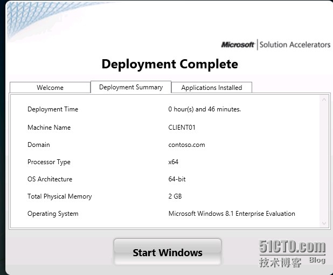Select the 2 GB memory value
Screen dimensions: 333x275
[x=175, y=196]
